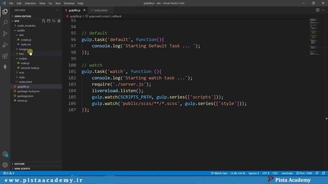Viewport: 328px width, 184px height.
Task: Open Explorer more actions ellipsis
Action: [57, 10]
